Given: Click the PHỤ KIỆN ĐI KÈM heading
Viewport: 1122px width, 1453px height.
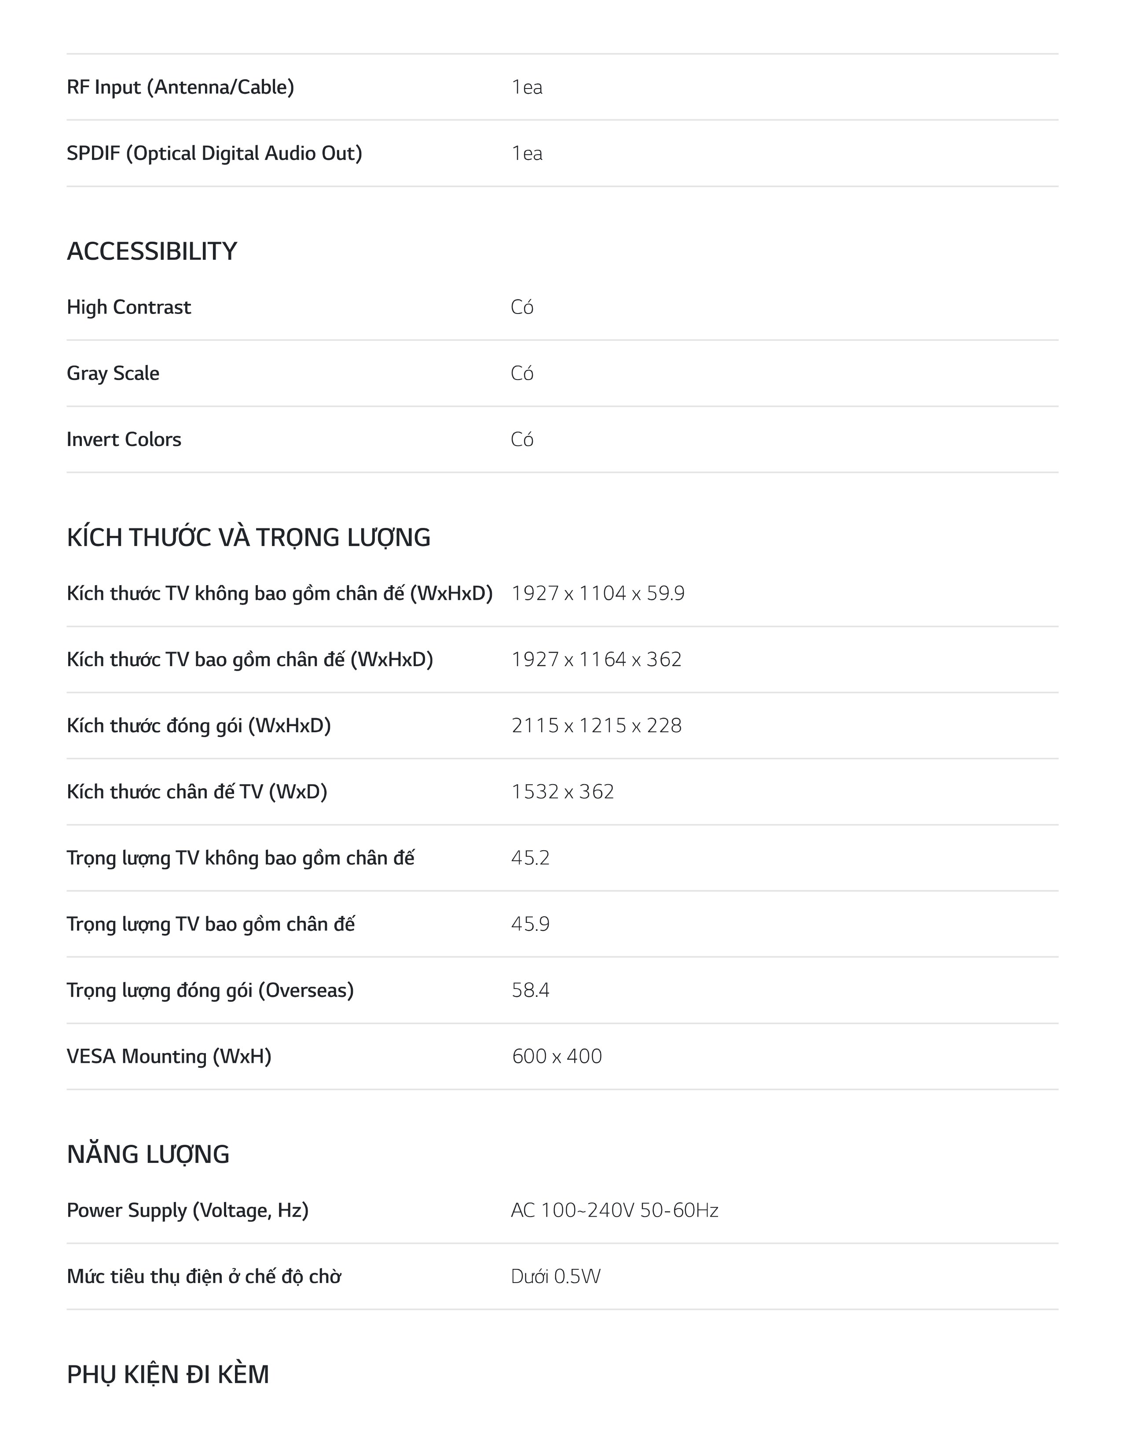Looking at the screenshot, I should (168, 1375).
